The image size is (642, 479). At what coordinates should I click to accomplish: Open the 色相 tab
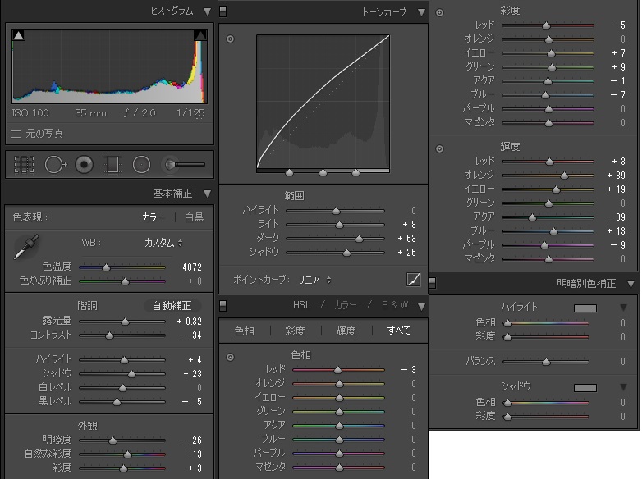[x=244, y=331]
